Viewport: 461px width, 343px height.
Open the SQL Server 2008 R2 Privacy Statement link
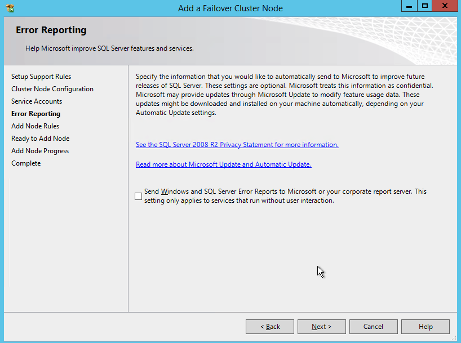pos(237,145)
